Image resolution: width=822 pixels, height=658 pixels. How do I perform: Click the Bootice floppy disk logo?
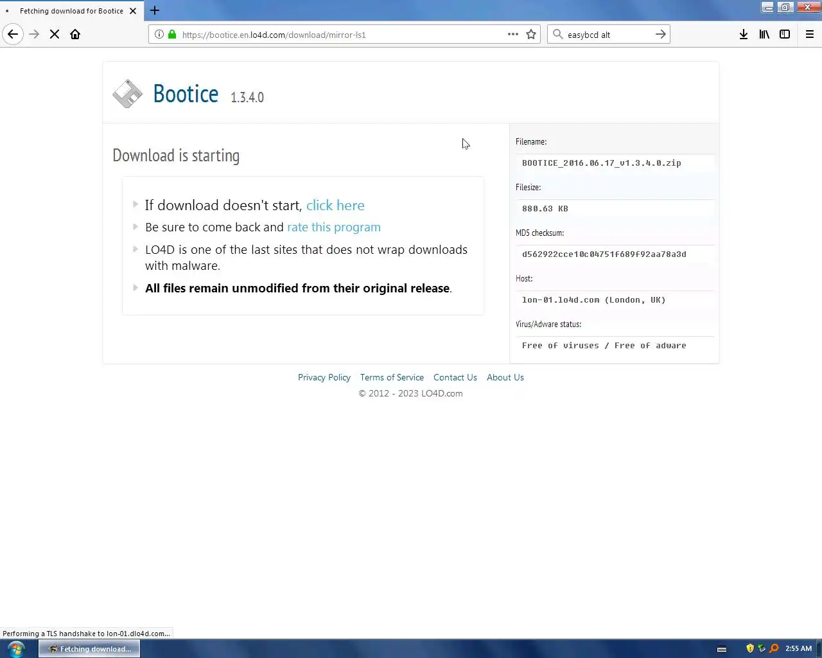click(x=127, y=94)
